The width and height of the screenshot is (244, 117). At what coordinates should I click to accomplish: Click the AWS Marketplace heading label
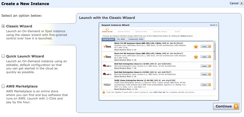coord(22,86)
